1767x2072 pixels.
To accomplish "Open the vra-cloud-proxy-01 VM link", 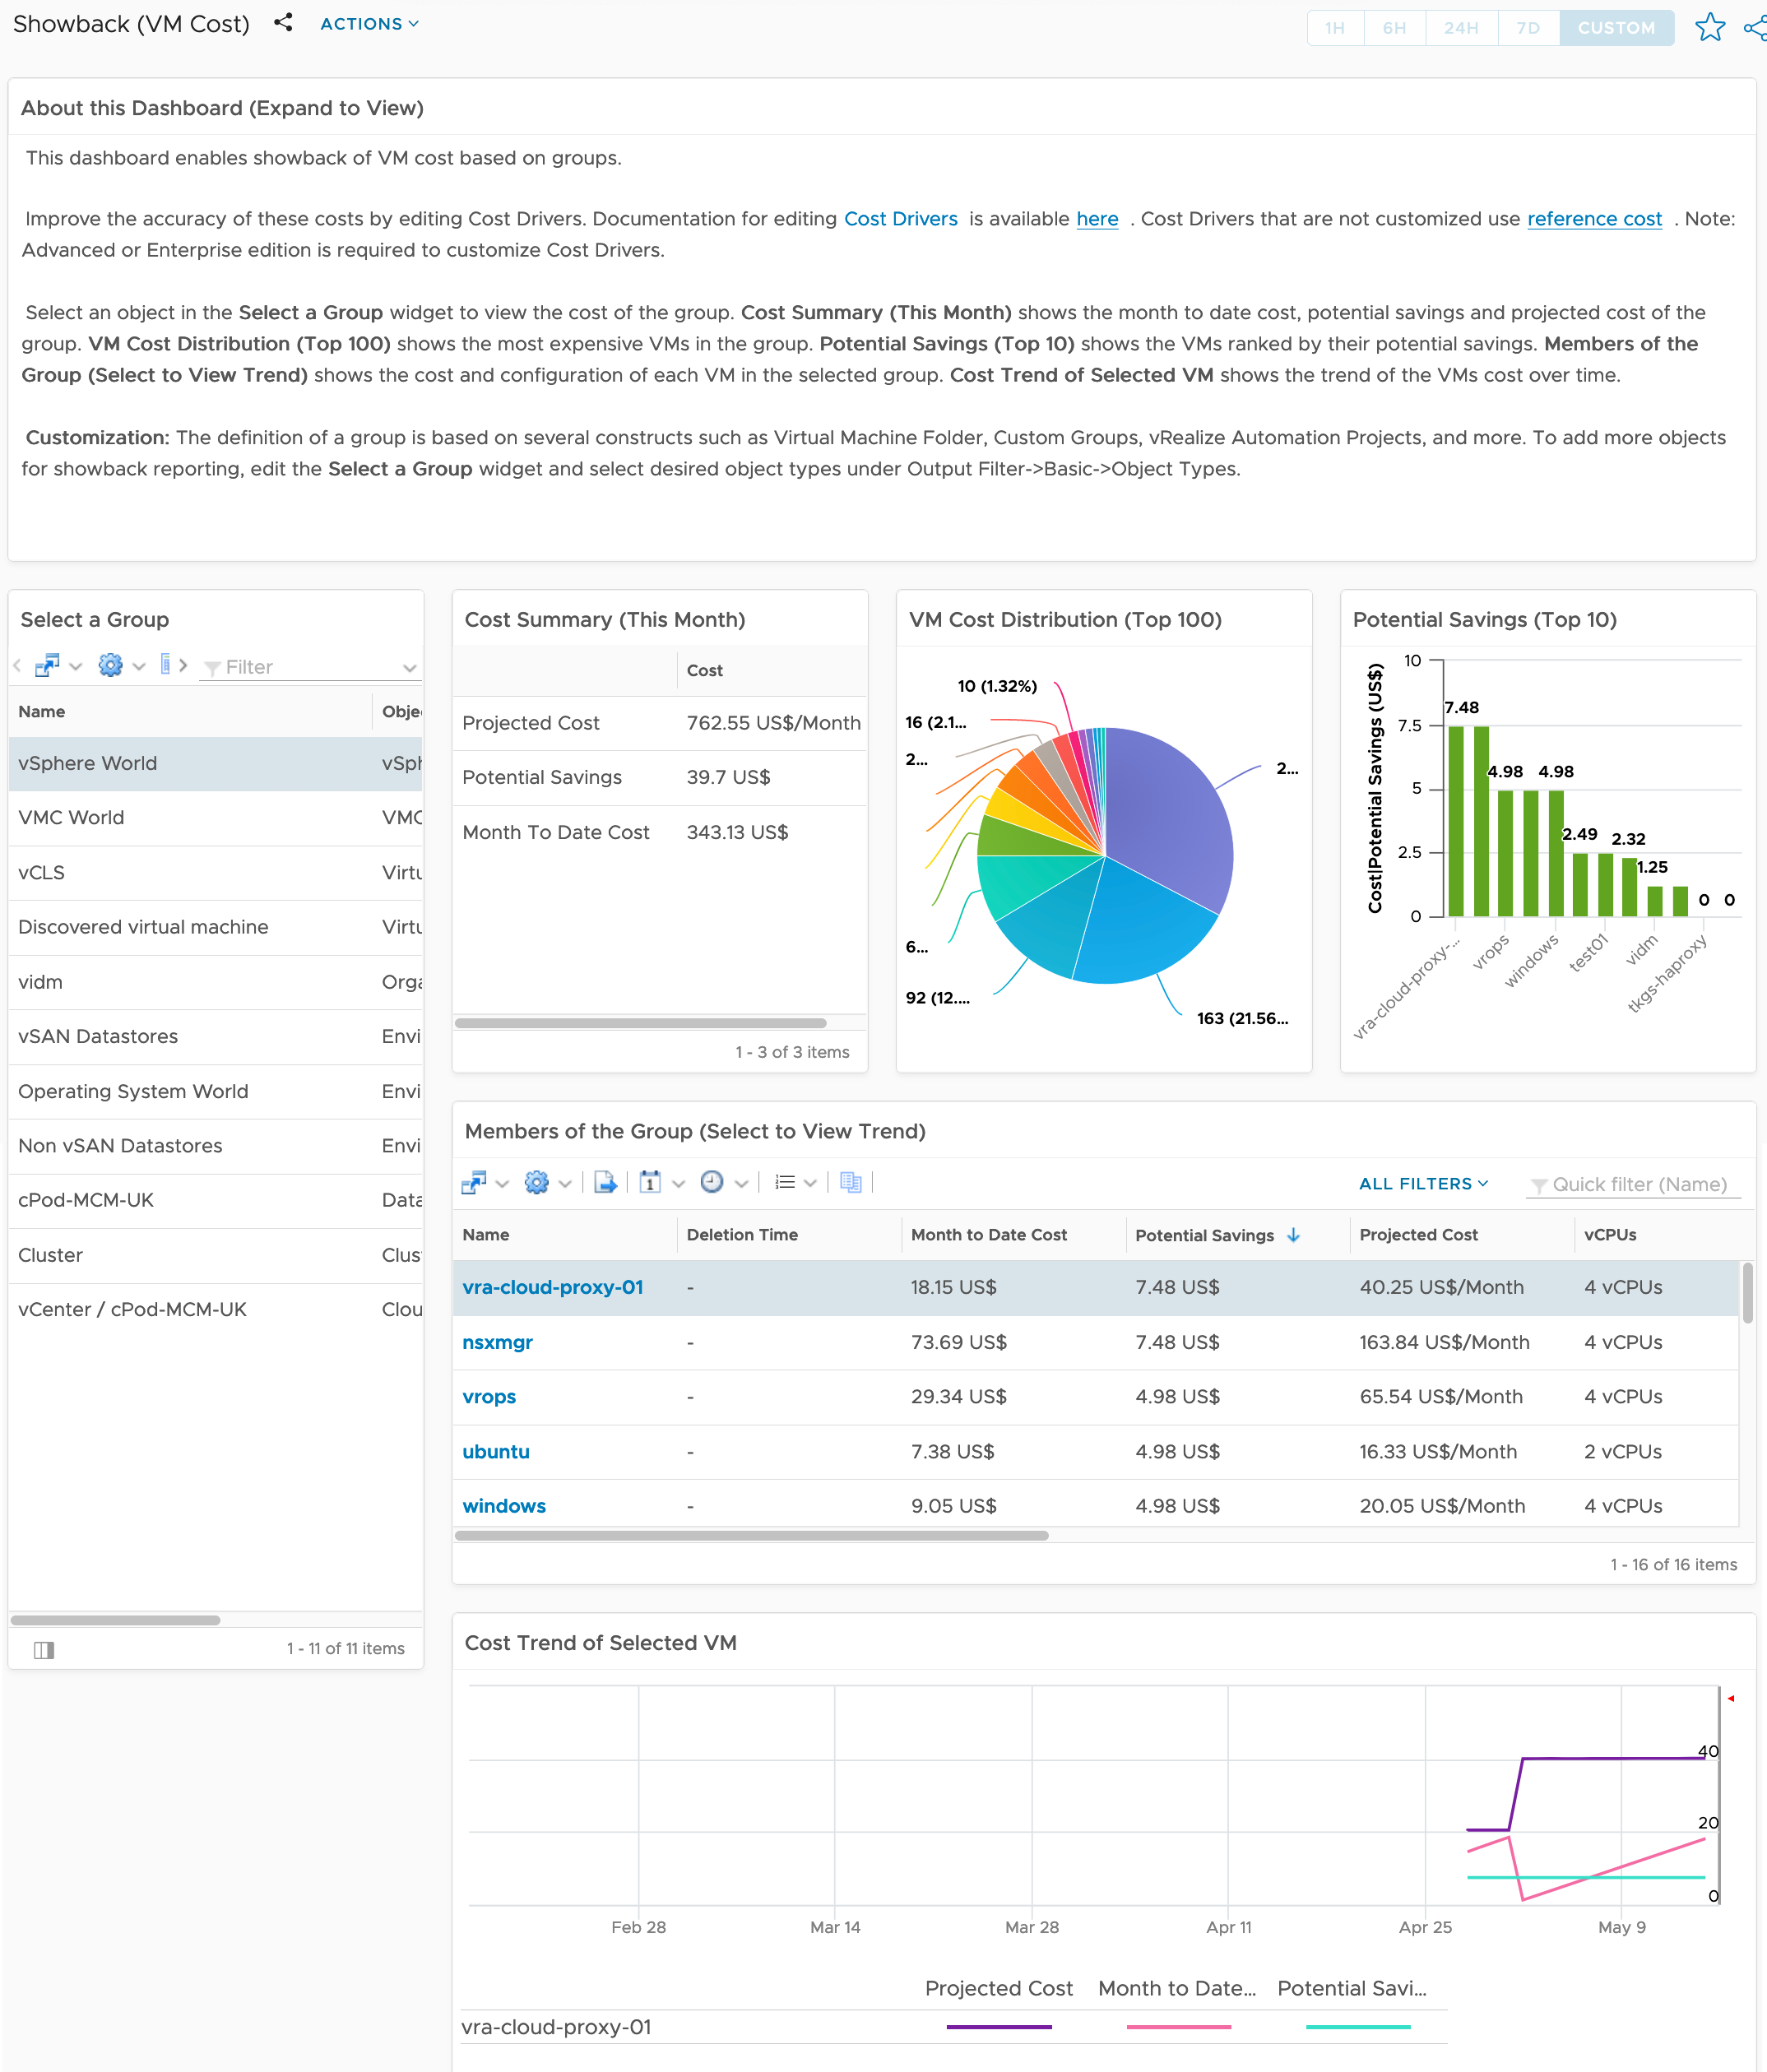I will (x=552, y=1288).
